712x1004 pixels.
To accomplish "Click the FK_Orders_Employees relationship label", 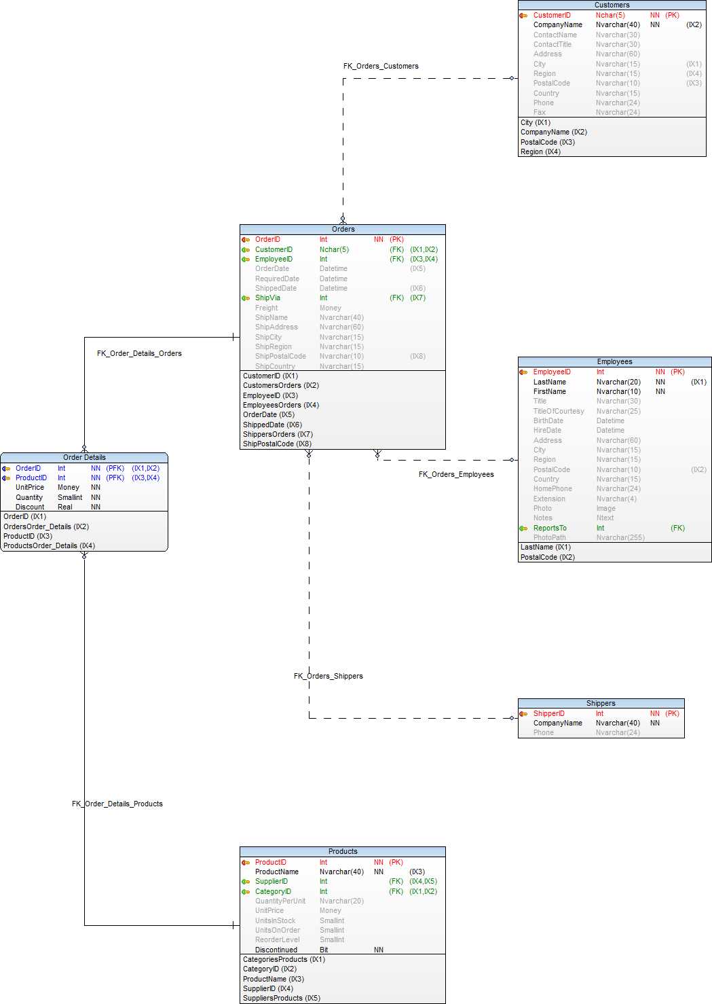I will pyautogui.click(x=456, y=474).
